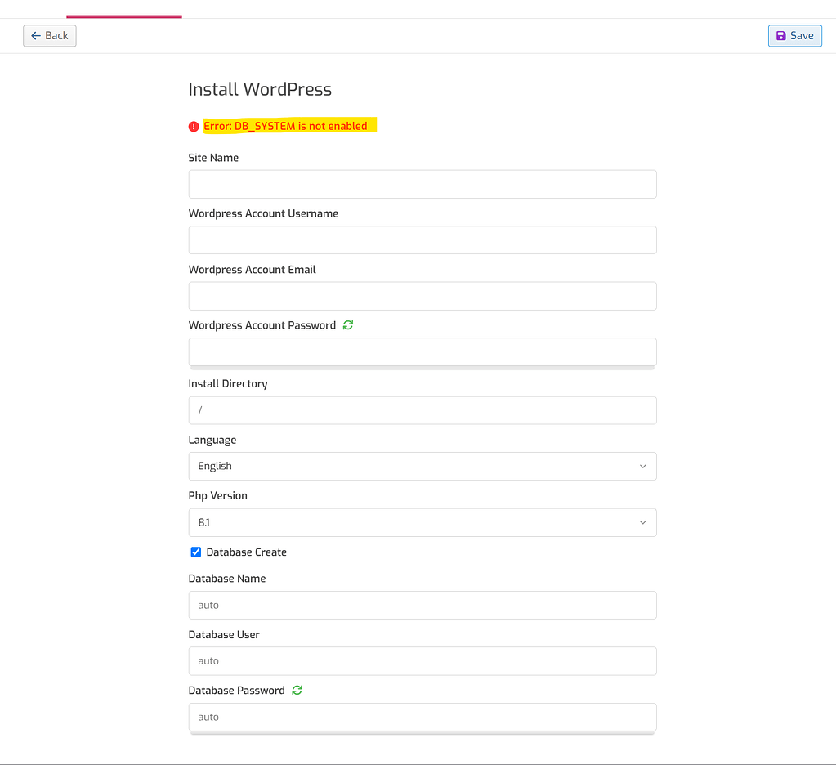Click the Save button
Viewport: 836px width, 765px height.
[794, 35]
